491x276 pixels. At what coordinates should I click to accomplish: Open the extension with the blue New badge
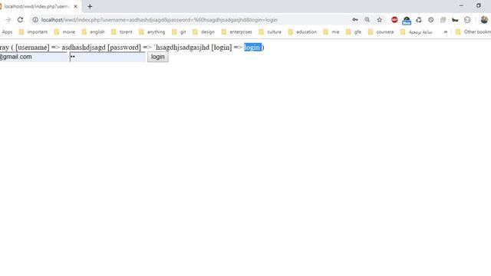click(x=407, y=21)
